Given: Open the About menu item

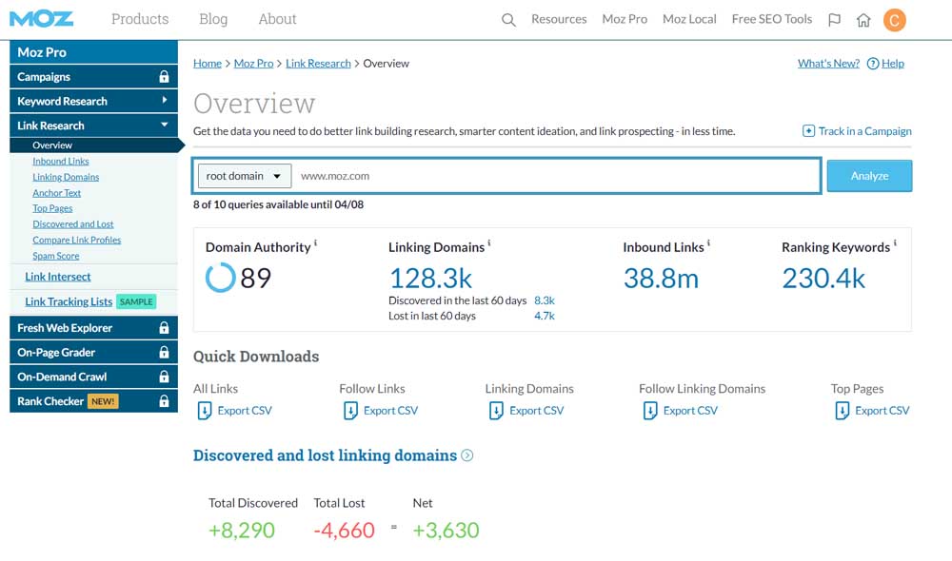Looking at the screenshot, I should [277, 19].
